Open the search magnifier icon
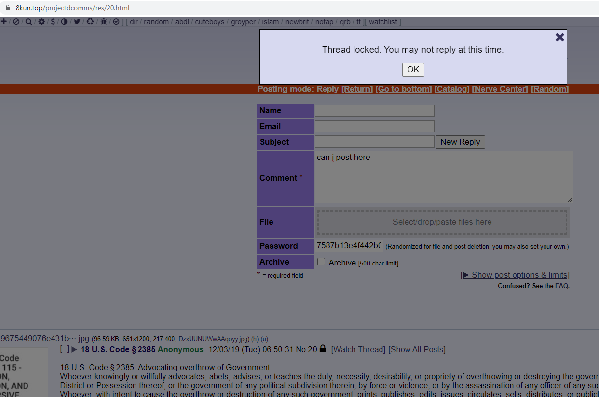The image size is (599, 397). coord(28,22)
